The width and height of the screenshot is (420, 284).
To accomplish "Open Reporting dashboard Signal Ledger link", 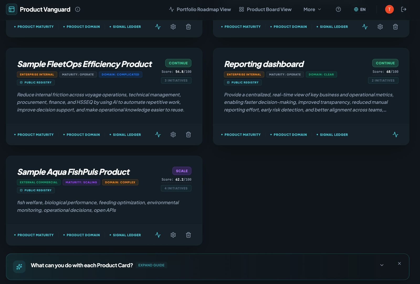I will pos(332,135).
